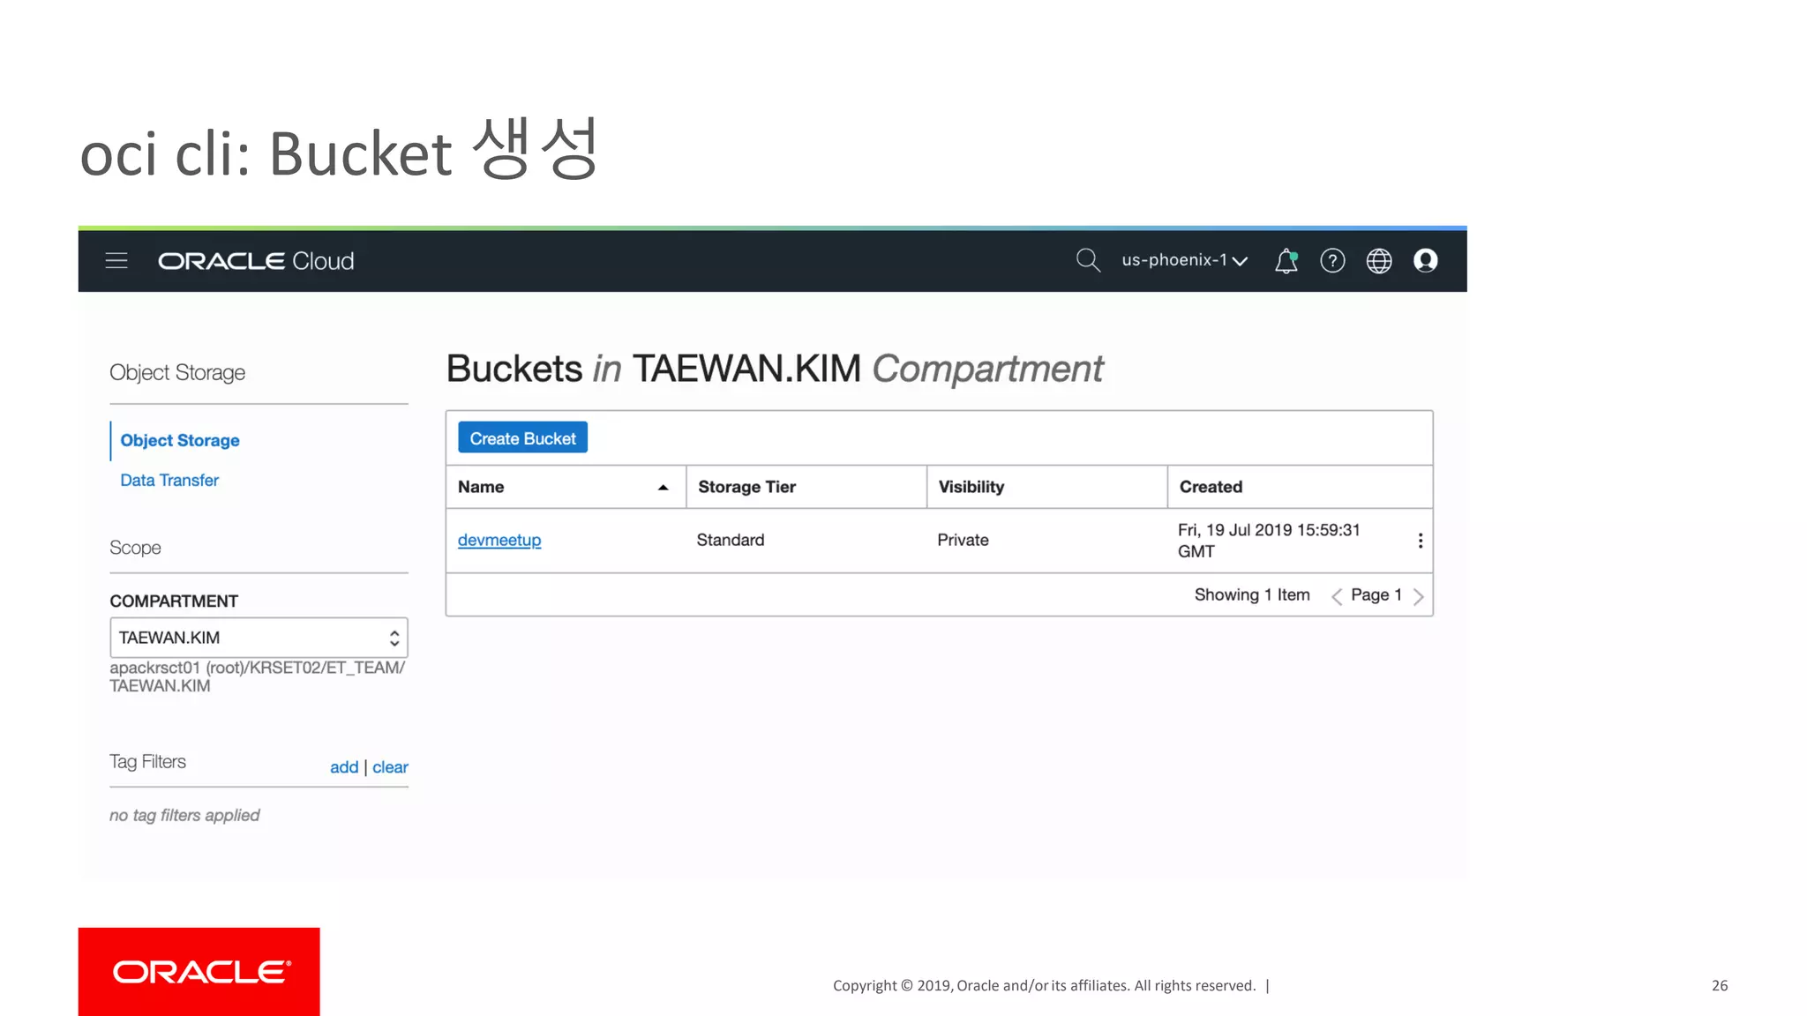Open the help question mark icon
Image resolution: width=1807 pixels, height=1016 pixels.
pyautogui.click(x=1332, y=261)
